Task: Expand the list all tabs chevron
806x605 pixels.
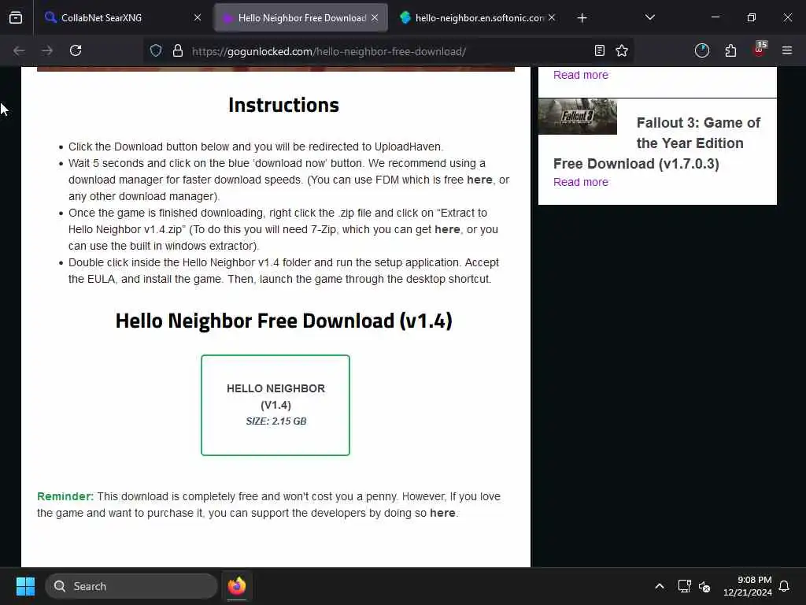Action: [x=649, y=17]
